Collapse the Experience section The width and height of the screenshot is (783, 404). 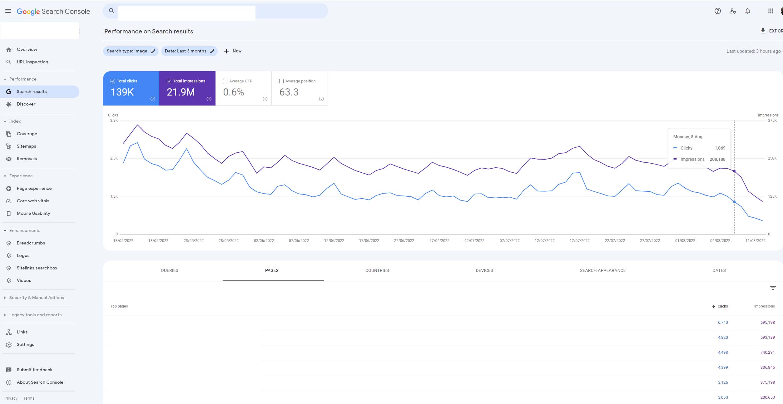(x=5, y=176)
